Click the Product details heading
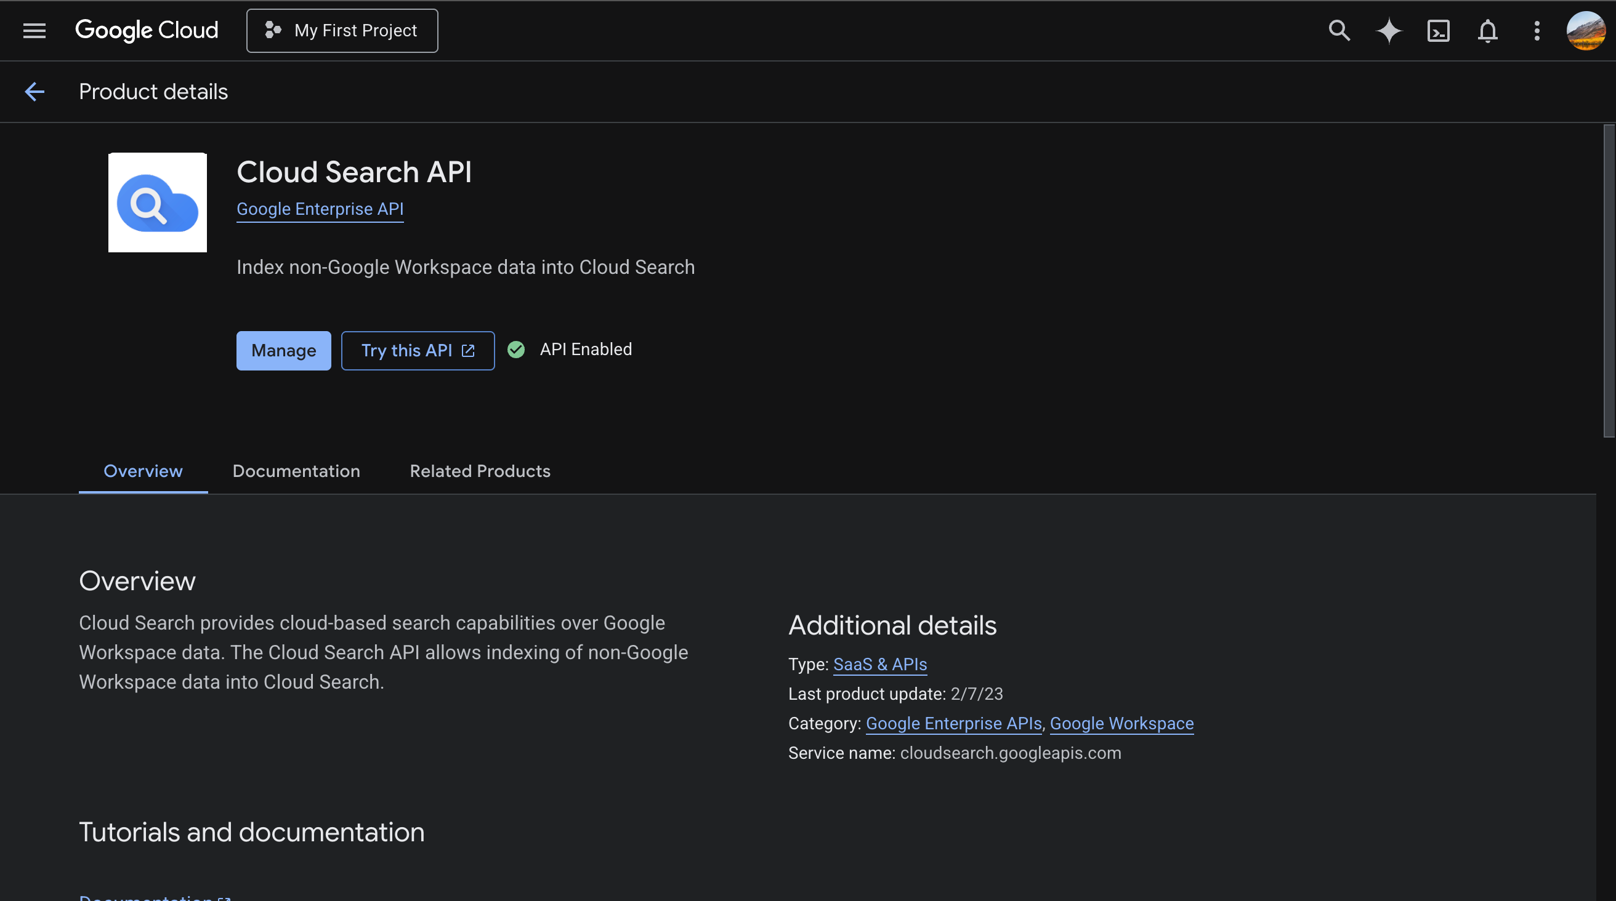This screenshot has height=901, width=1616. pos(154,92)
